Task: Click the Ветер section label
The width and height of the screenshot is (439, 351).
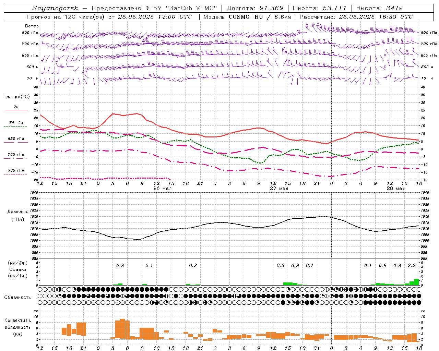Action: [x=32, y=26]
